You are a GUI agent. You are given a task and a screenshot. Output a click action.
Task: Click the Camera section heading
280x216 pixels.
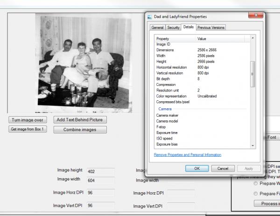click(165, 109)
